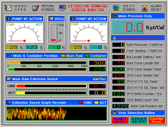Click the Pump-#2 ACT 0 % readout
168x127 pixels.
tap(96, 47)
